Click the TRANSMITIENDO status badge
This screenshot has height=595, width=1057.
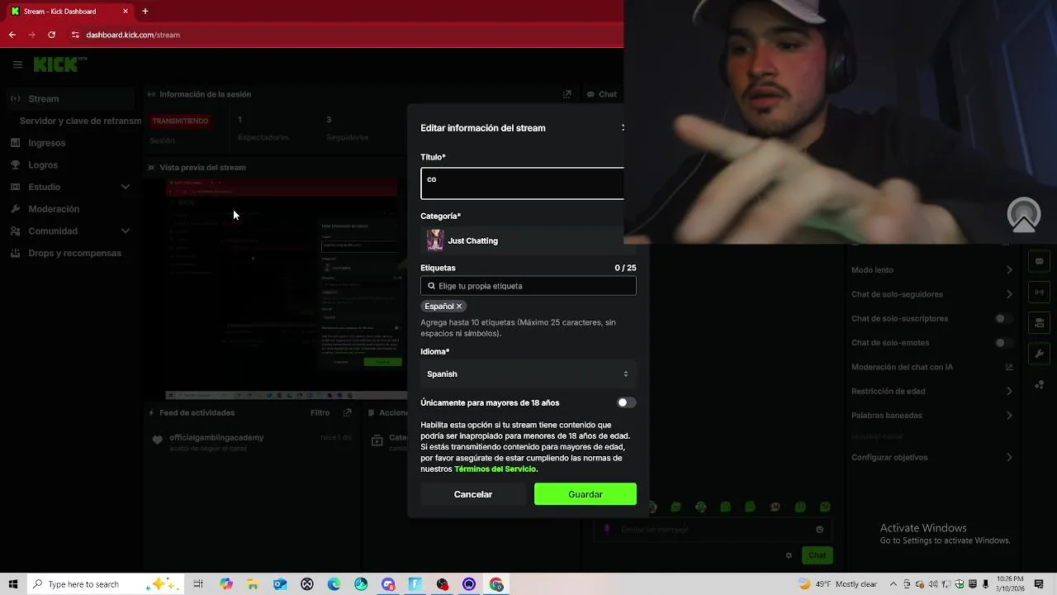(180, 121)
